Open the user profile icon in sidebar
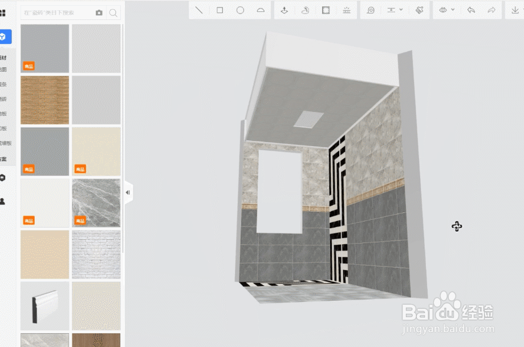 (2, 201)
